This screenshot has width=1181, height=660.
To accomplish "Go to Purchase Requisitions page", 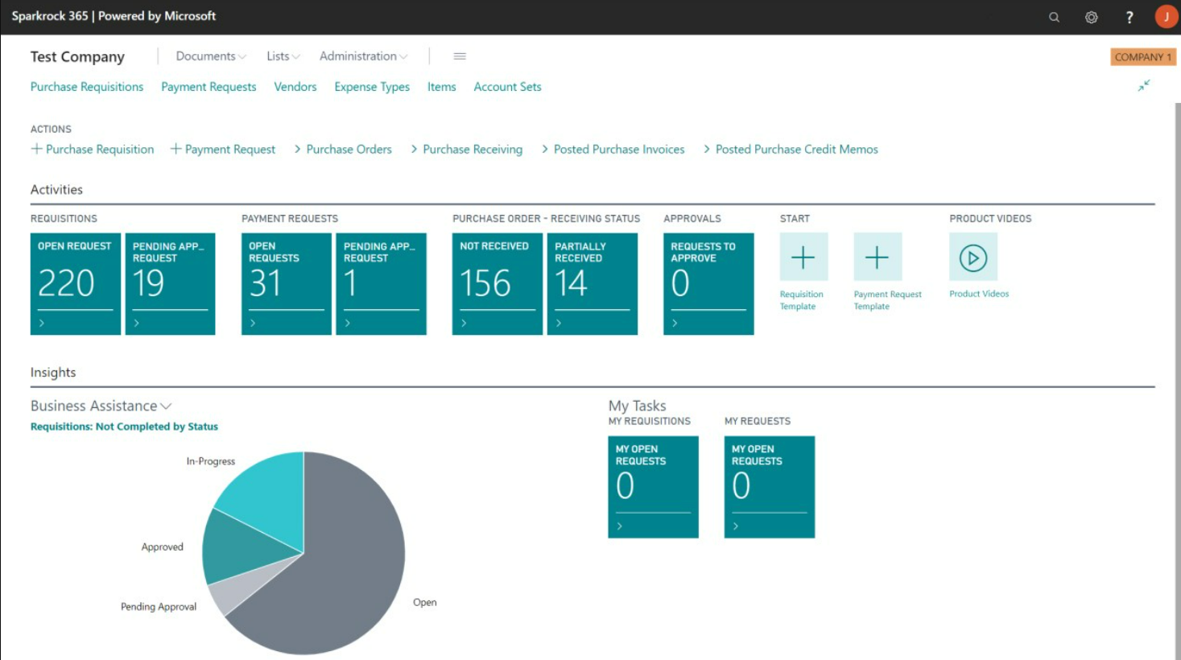I will coord(87,87).
